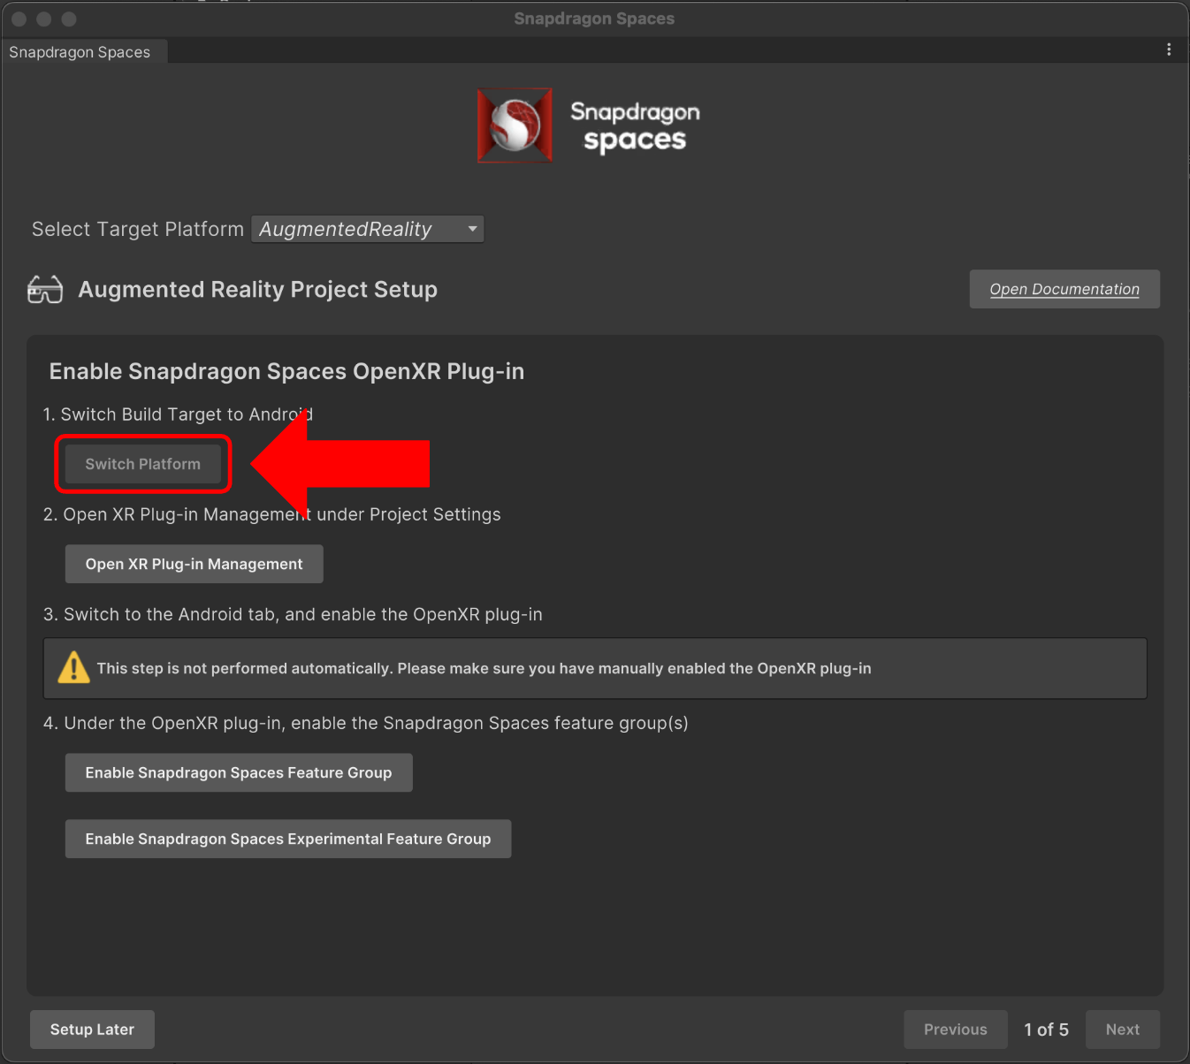Click step 3 'Switch to the Android tab' text
Screen dimensions: 1190x1064
click(x=293, y=614)
